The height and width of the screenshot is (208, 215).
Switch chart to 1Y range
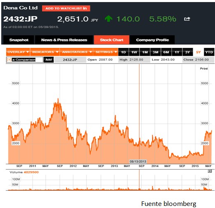coord(177,52)
